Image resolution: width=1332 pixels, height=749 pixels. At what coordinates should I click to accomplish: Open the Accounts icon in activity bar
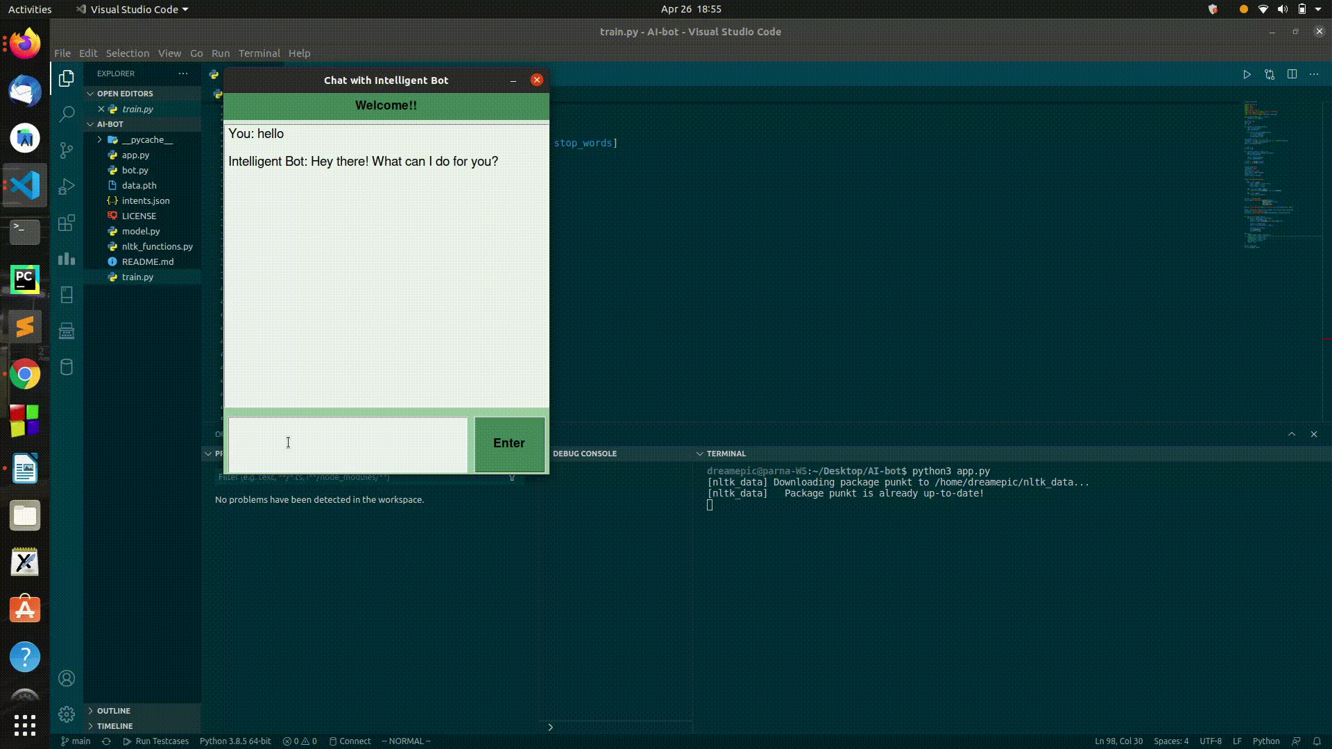tap(67, 678)
